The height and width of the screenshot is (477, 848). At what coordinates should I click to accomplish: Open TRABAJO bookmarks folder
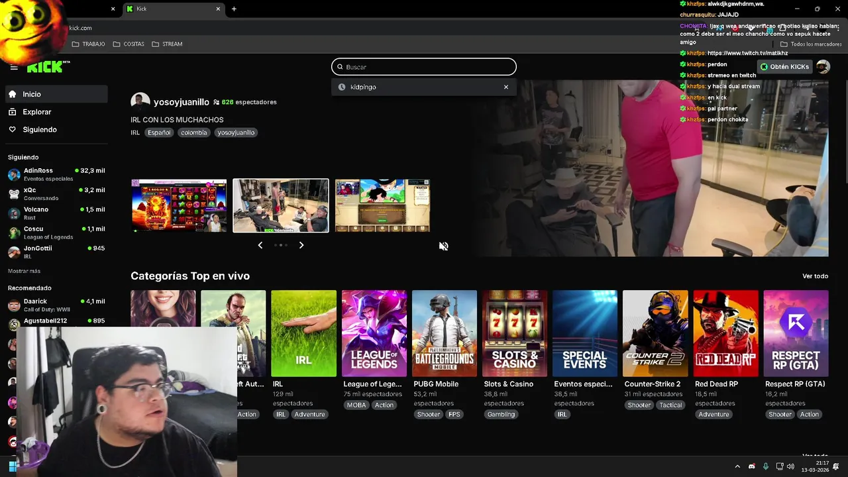tap(88, 44)
